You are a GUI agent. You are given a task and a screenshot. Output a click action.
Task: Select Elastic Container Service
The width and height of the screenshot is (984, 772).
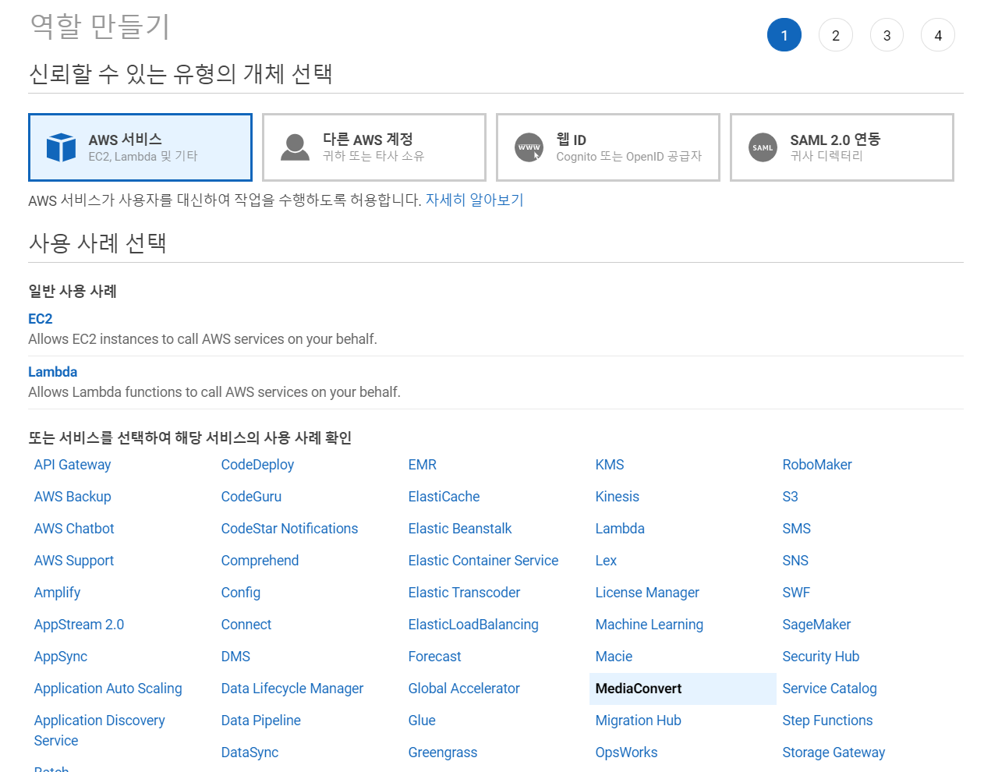pos(483,561)
